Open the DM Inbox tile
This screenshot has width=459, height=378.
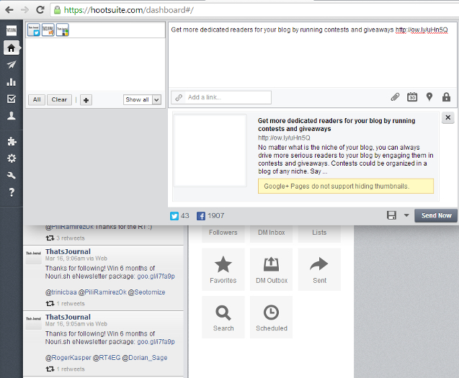tap(272, 233)
